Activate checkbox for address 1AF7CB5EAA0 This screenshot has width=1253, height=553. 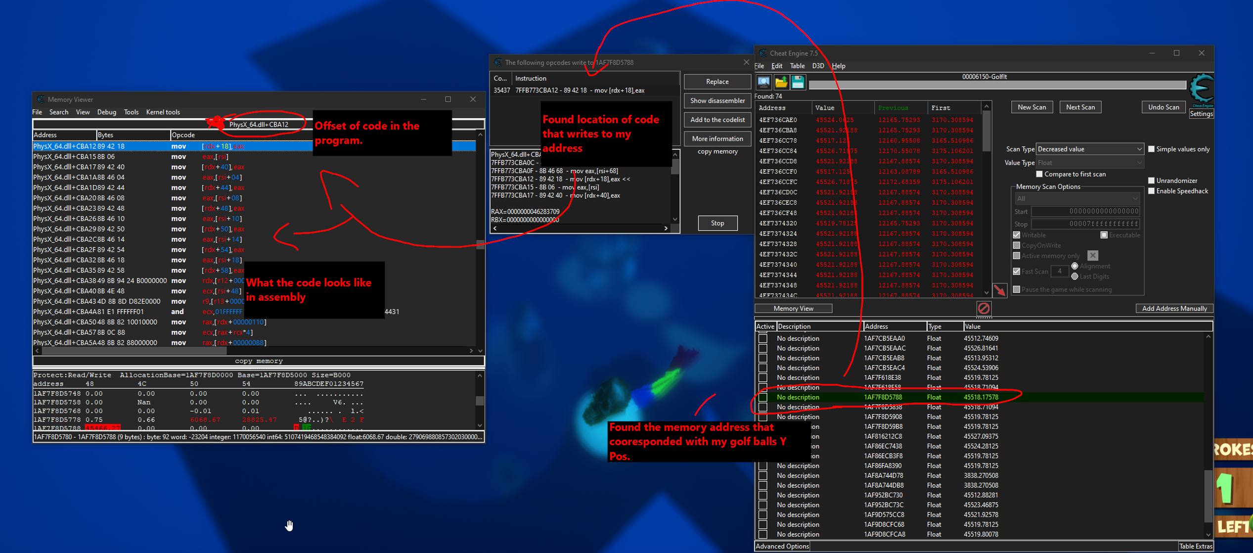[763, 338]
